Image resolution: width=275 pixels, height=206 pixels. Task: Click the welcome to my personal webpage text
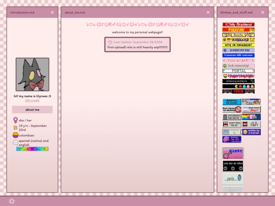tap(137, 32)
